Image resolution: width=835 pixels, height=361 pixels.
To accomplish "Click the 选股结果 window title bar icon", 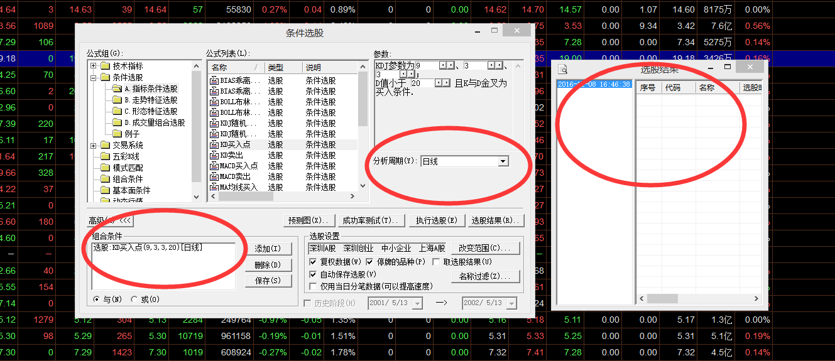I will (x=564, y=69).
